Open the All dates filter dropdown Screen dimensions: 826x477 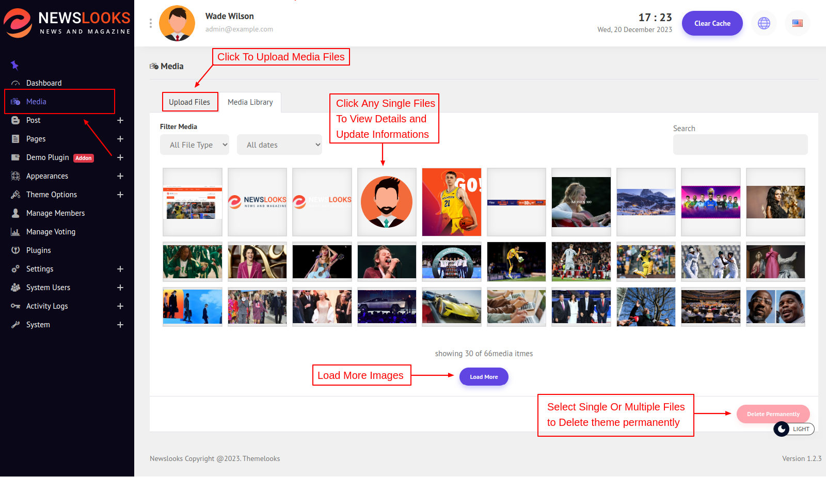(279, 145)
